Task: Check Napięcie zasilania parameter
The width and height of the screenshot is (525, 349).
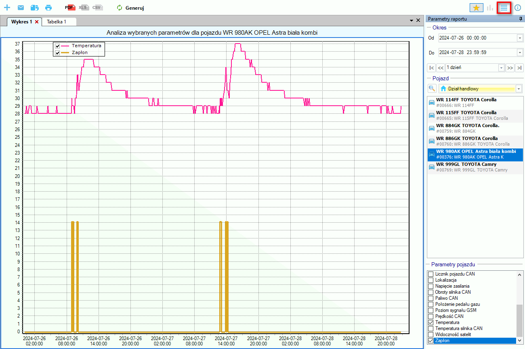Action: pyautogui.click(x=430, y=286)
